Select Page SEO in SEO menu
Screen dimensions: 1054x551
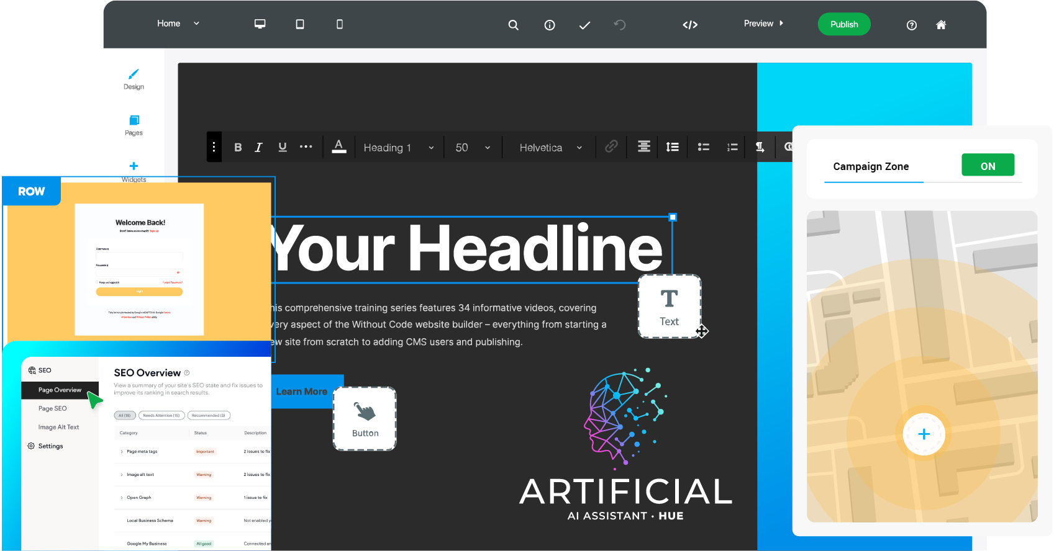[52, 409]
